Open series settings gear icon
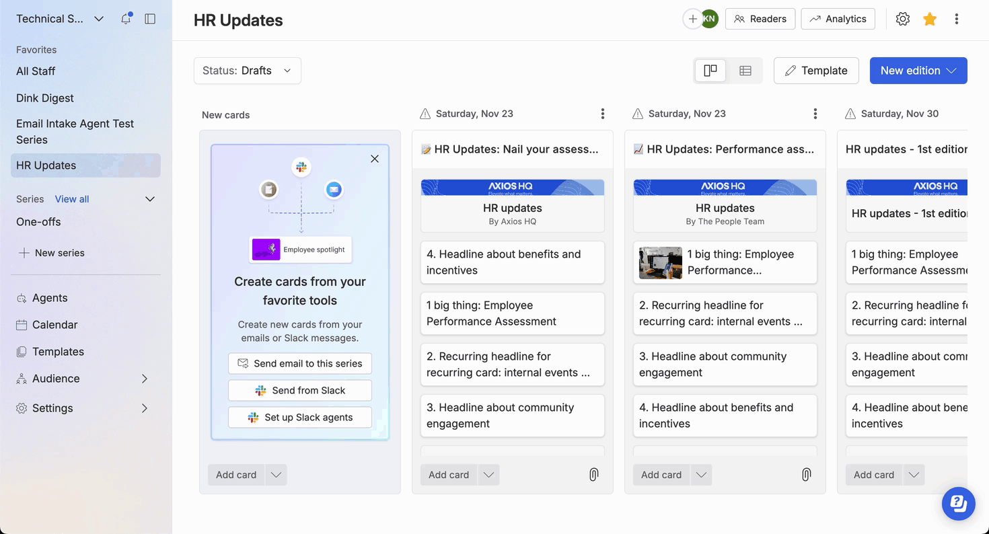 coord(903,19)
